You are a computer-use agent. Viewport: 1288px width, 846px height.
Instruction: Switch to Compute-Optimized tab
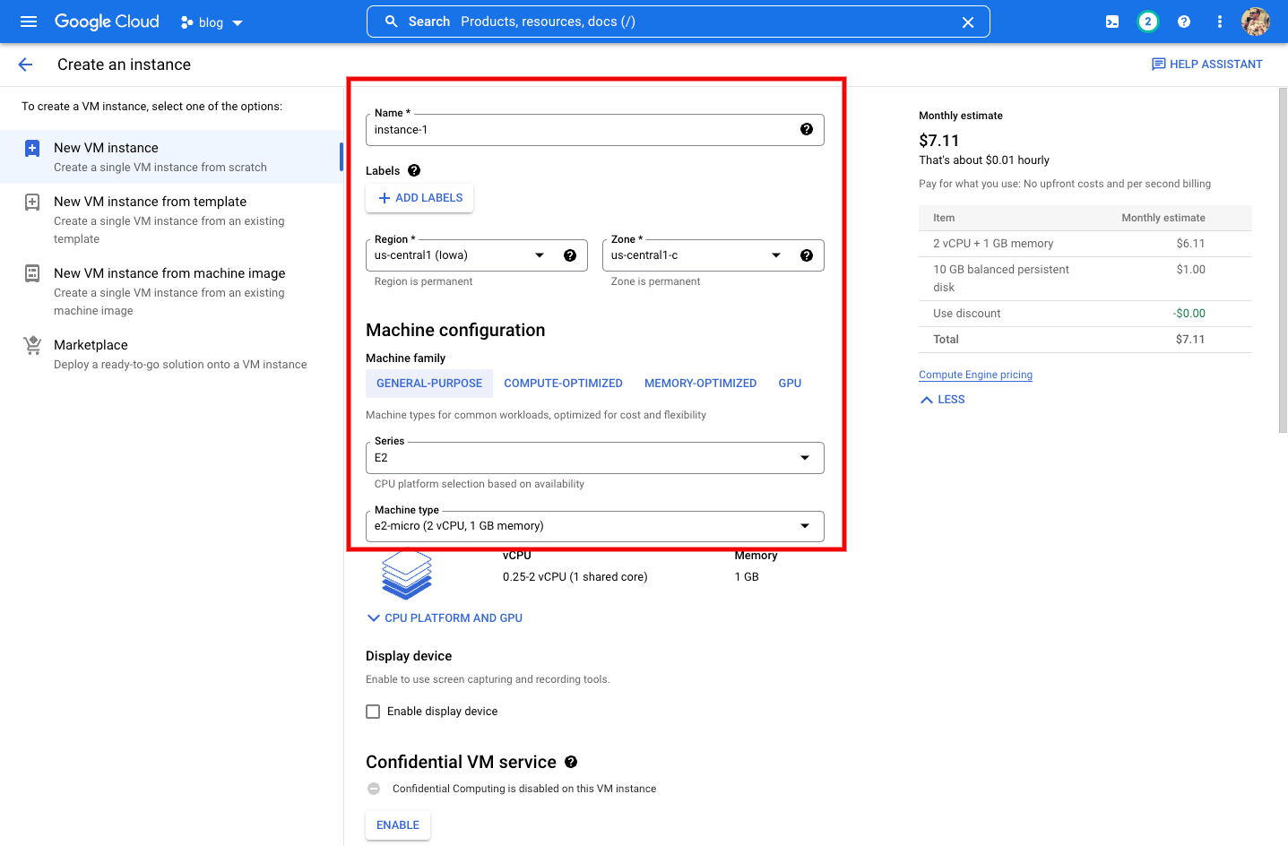coord(563,384)
